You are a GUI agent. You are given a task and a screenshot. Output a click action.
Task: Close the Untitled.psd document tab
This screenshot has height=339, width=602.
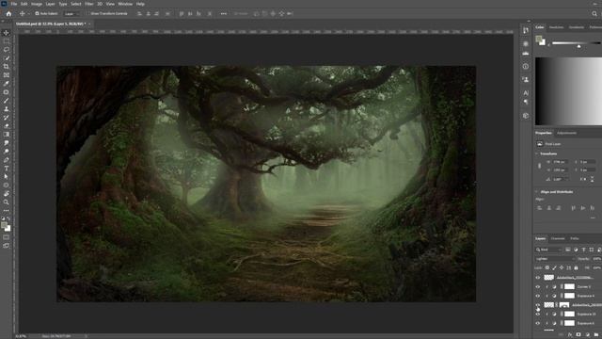click(x=89, y=24)
